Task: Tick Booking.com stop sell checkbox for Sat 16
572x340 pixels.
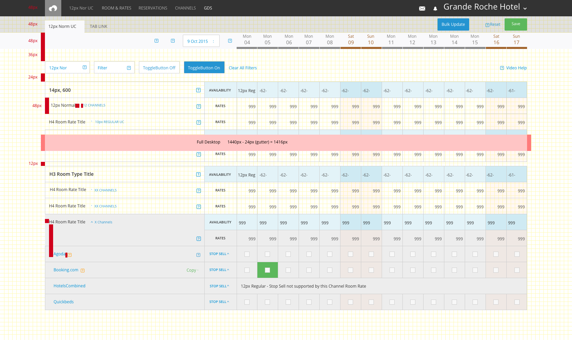Action: pos(496,270)
